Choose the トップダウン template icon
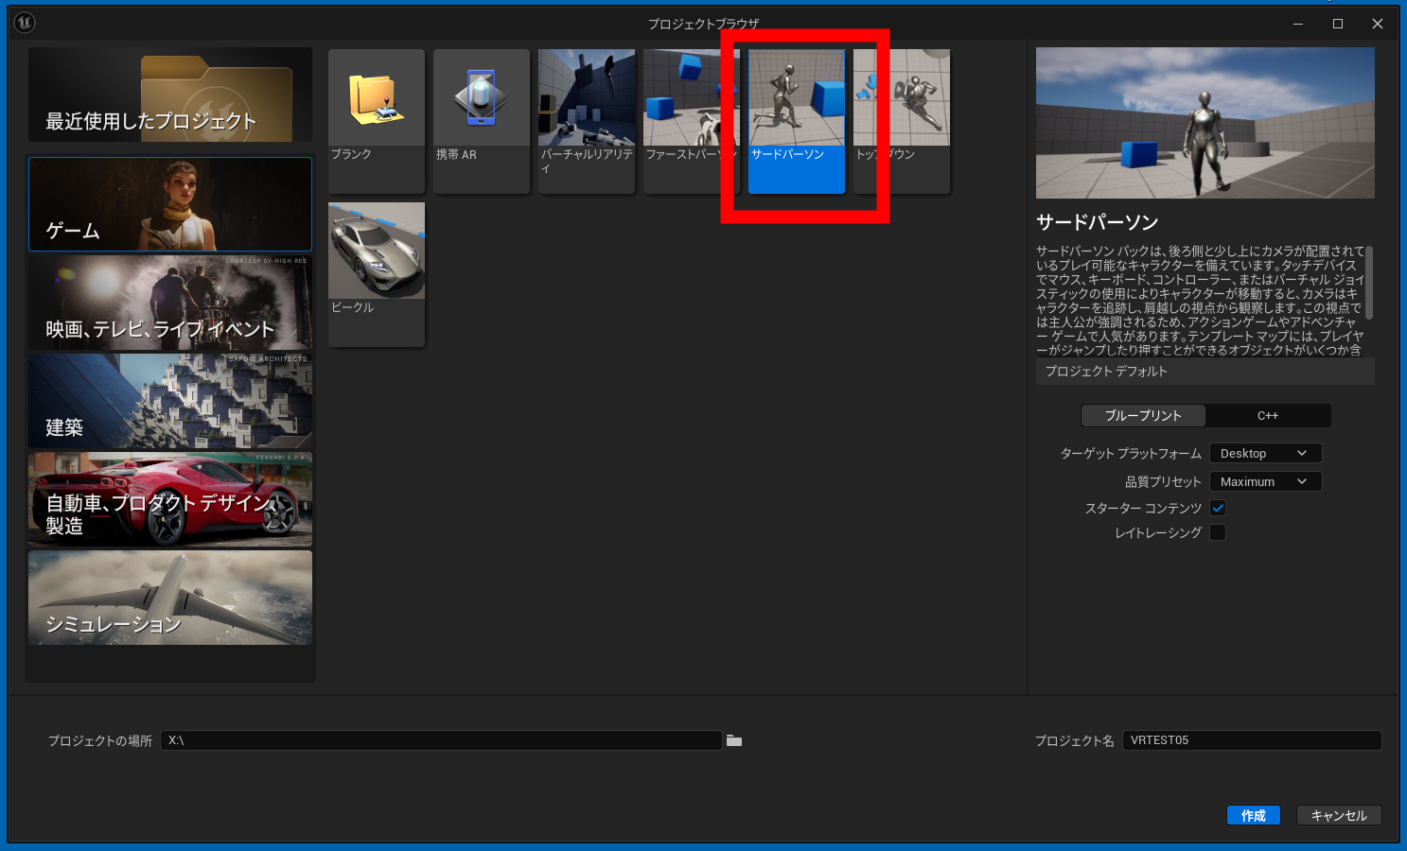The image size is (1407, 851). point(902,99)
